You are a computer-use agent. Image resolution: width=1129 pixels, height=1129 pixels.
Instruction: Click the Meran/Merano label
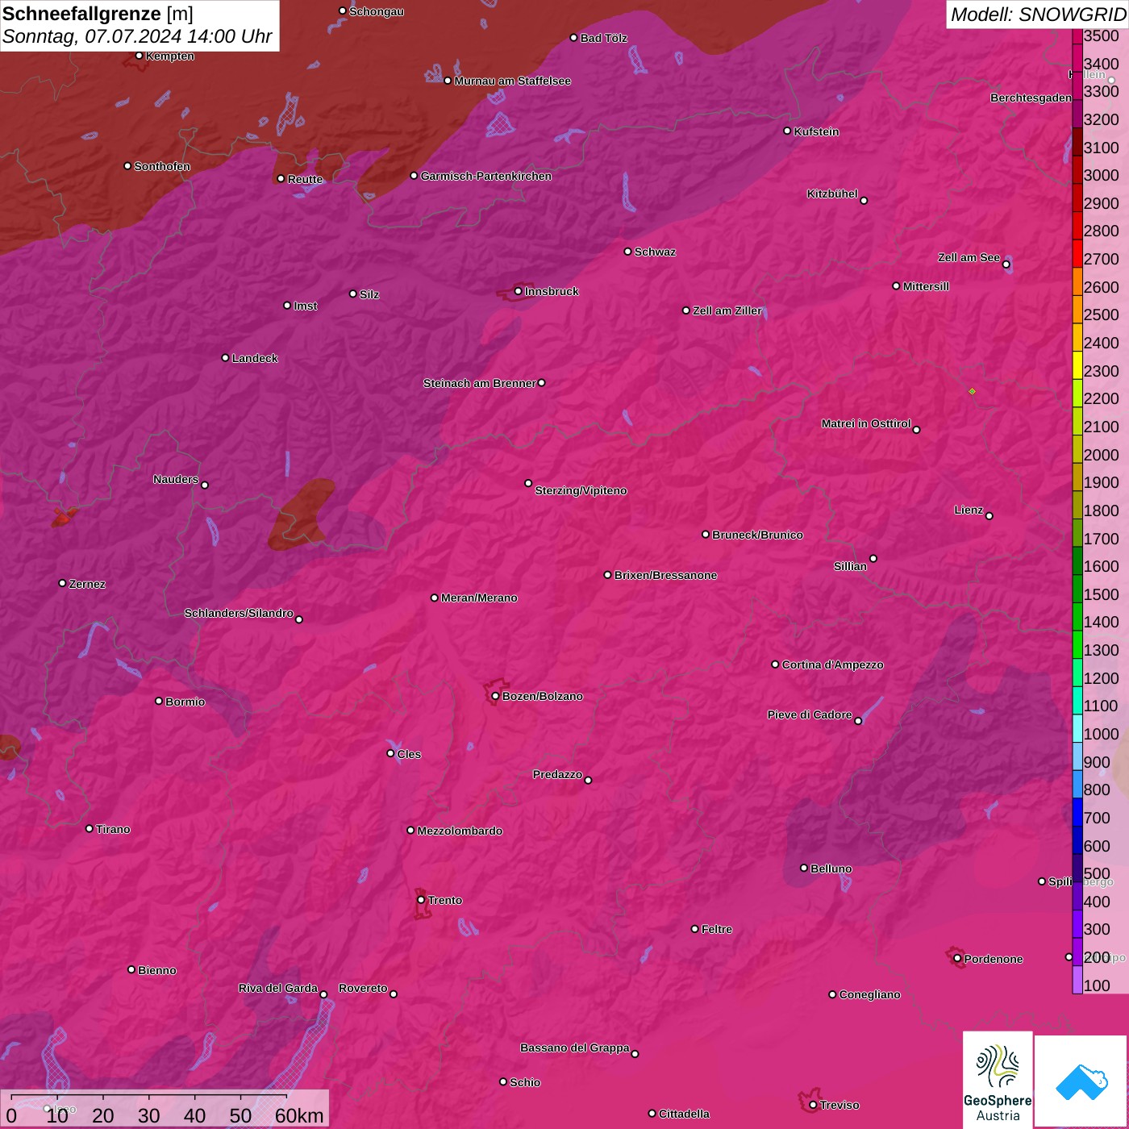(x=479, y=598)
